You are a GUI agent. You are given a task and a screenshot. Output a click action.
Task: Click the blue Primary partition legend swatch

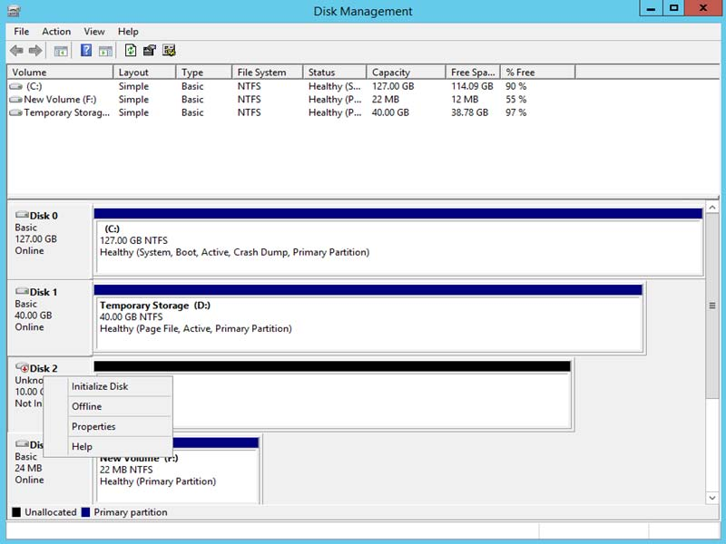click(86, 512)
